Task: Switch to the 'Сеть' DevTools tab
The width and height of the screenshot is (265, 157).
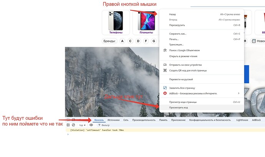Action: click(126, 120)
